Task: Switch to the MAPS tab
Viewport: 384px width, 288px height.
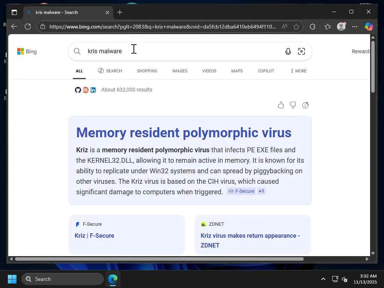Action: pyautogui.click(x=237, y=71)
